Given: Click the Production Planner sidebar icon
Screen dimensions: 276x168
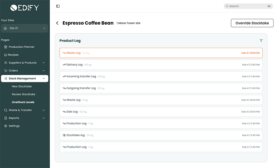Looking at the screenshot, I should pyautogui.click(x=6, y=47).
